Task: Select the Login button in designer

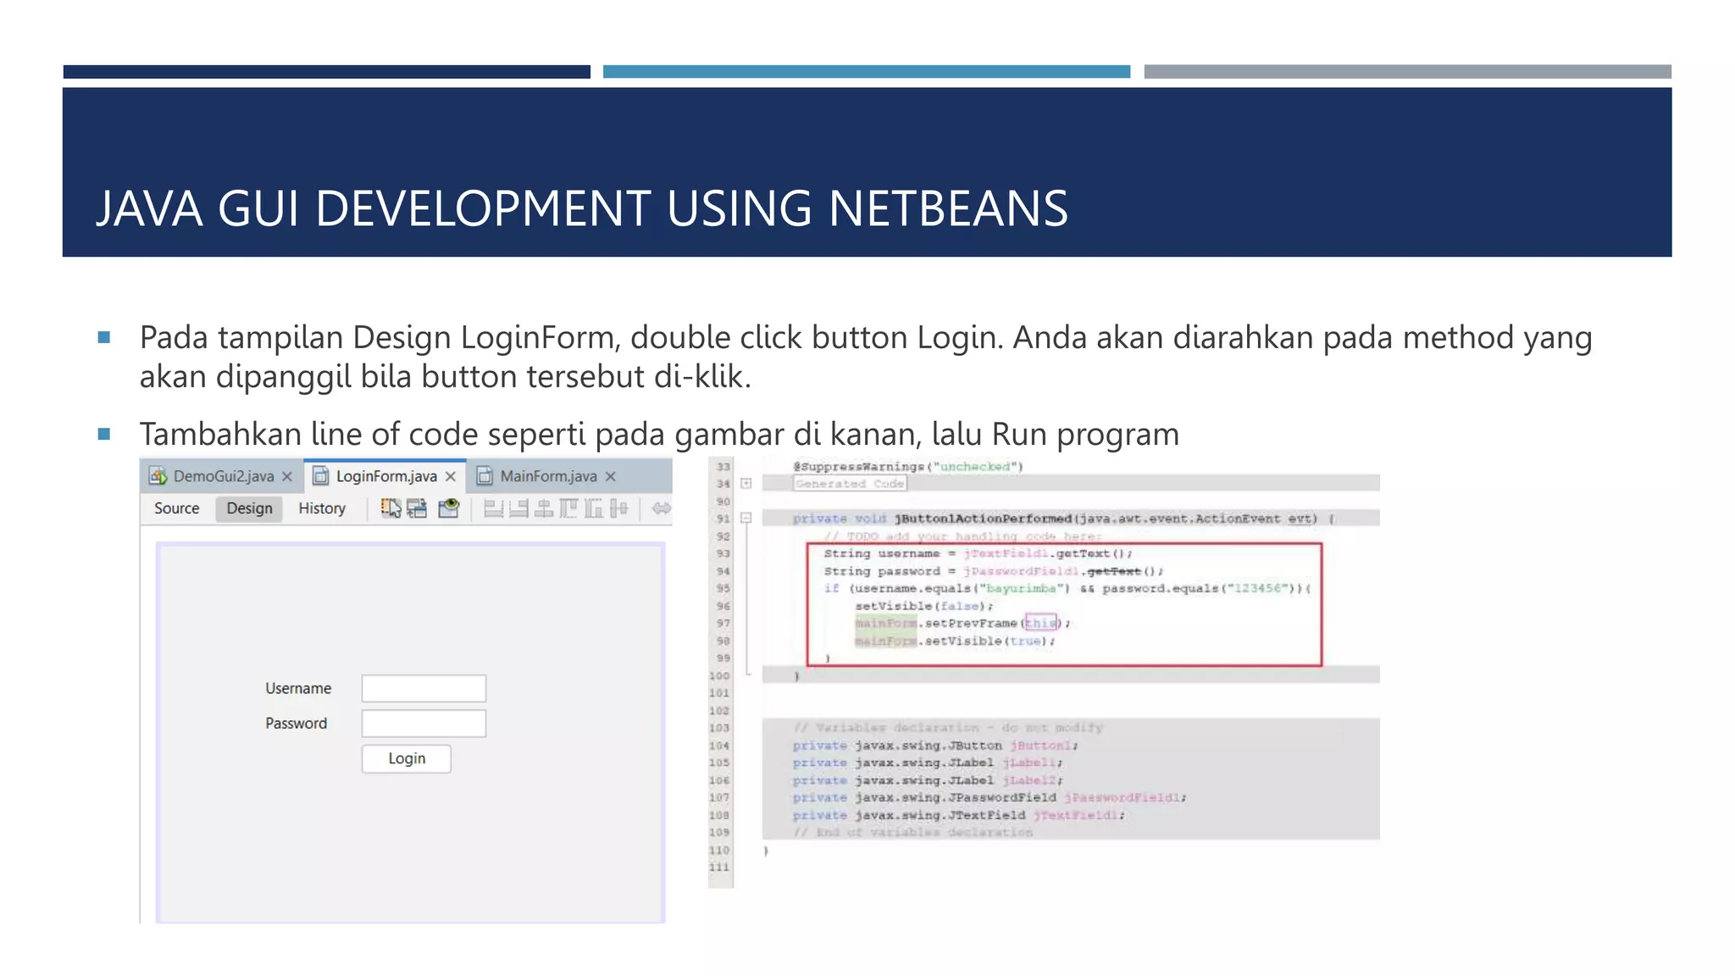Action: tap(407, 758)
